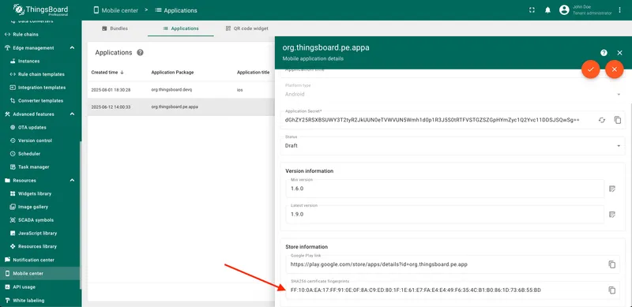Viewport: 632px width, 307px height.
Task: Open Mobile center menu item
Action: 40,274
